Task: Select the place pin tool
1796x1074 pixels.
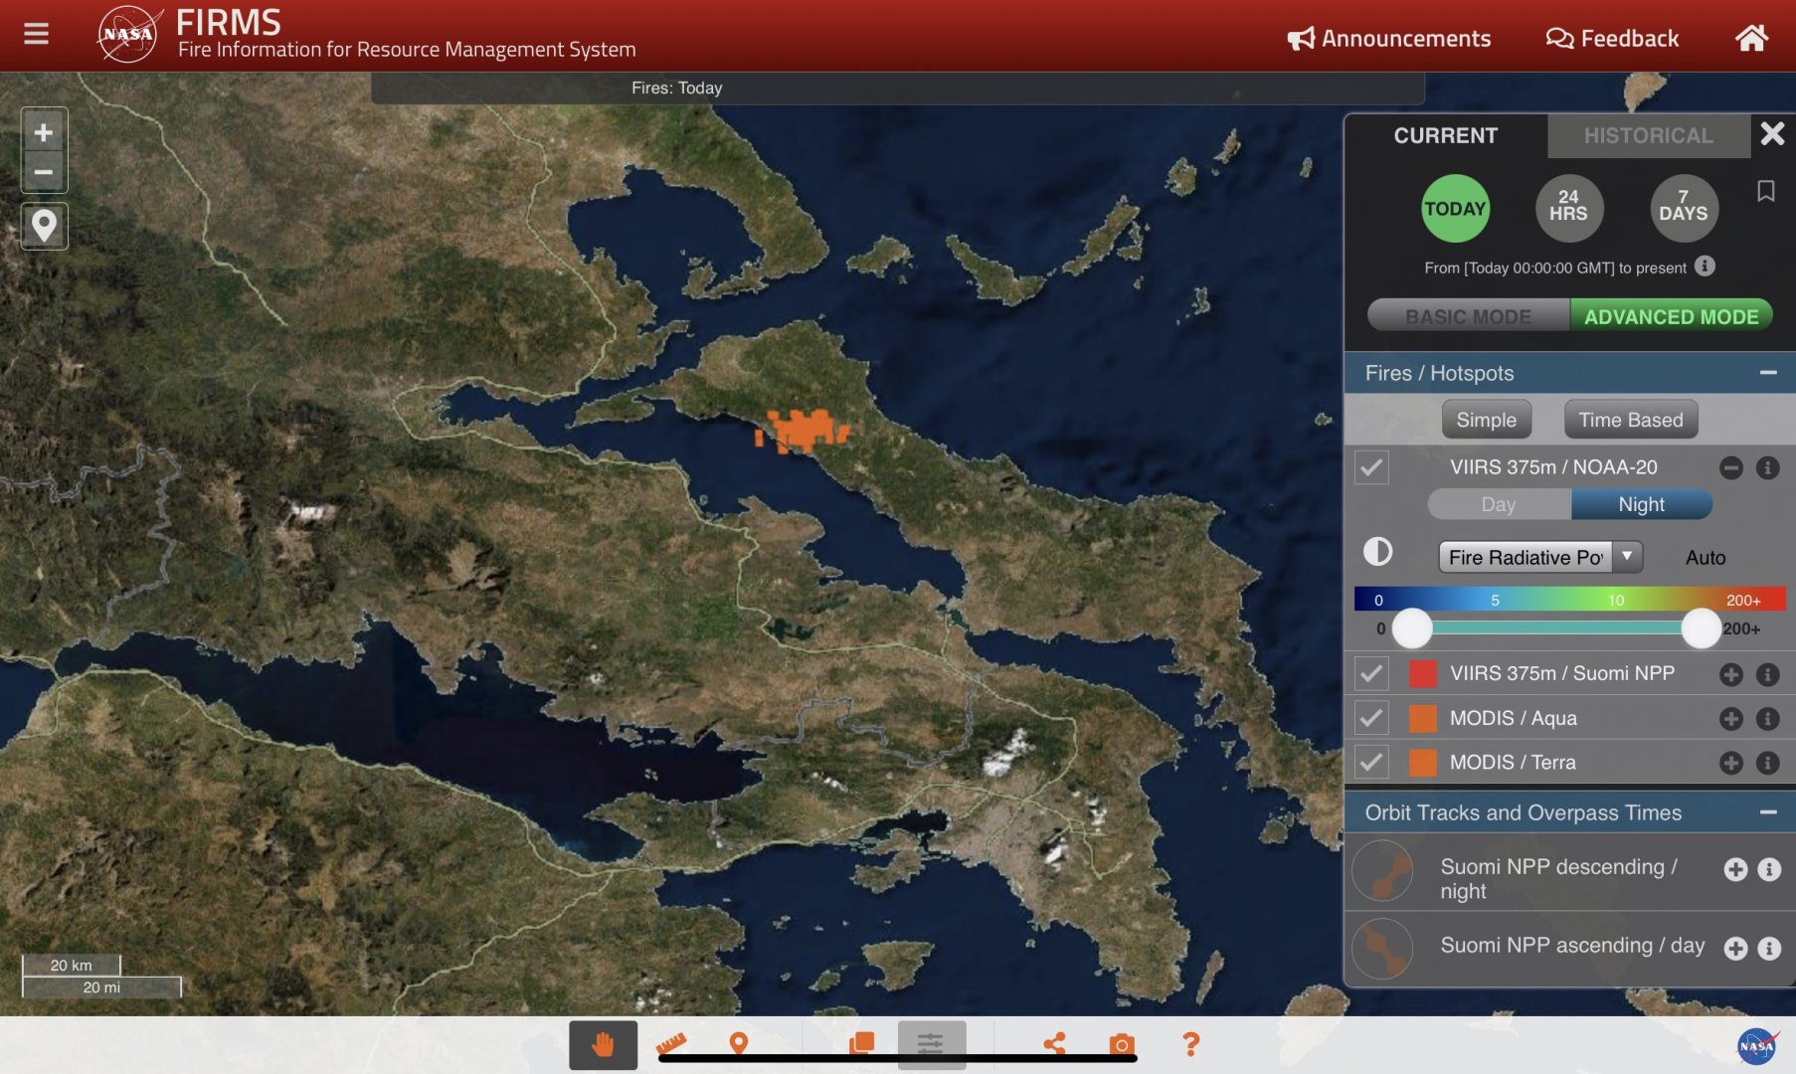Action: coord(738,1043)
